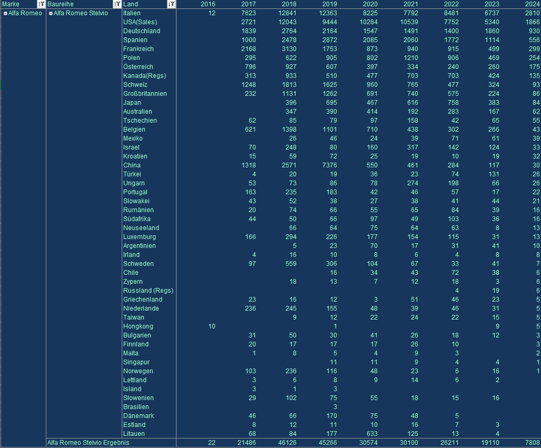
Task: Select the Schweiz row label
Action: pos(135,85)
